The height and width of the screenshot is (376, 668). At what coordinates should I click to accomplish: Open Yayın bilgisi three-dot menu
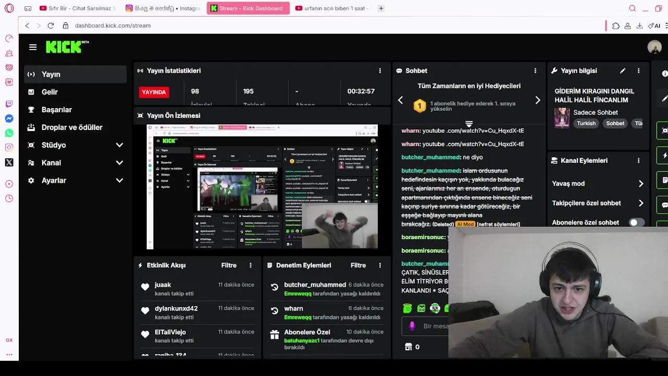click(638, 70)
